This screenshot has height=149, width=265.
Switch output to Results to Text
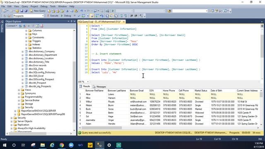click(x=107, y=16)
